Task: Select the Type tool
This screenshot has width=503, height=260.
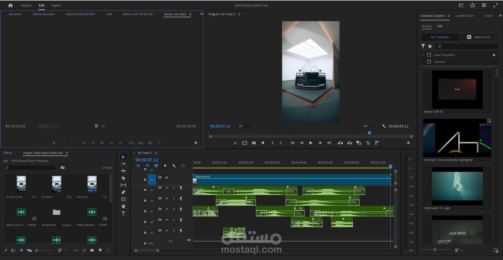Action: [x=123, y=213]
